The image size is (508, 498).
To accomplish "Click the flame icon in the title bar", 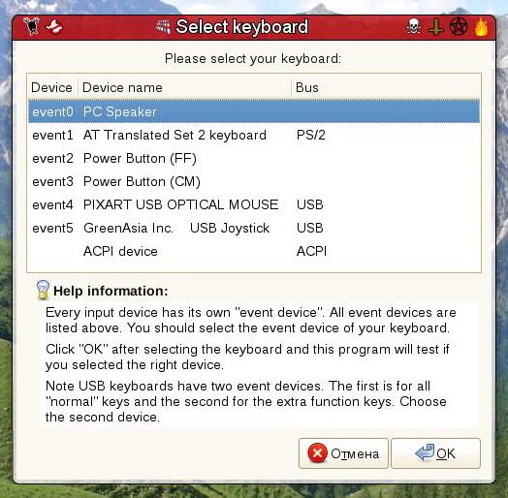I will tap(481, 26).
